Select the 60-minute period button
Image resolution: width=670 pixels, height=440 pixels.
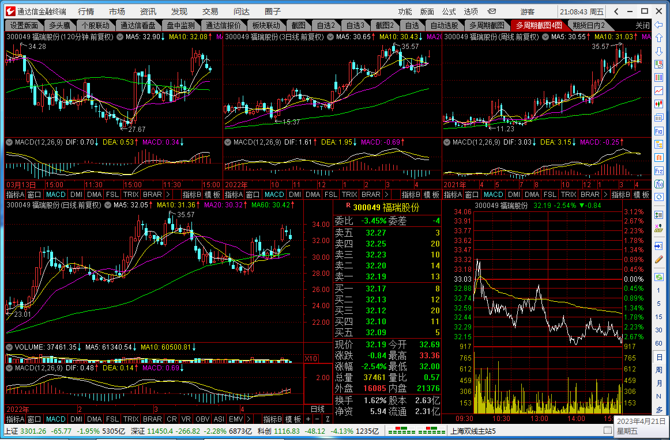(x=659, y=343)
